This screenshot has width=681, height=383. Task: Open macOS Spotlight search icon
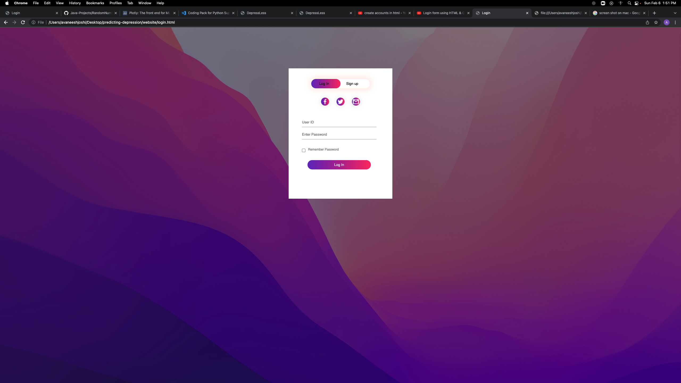pyautogui.click(x=629, y=3)
